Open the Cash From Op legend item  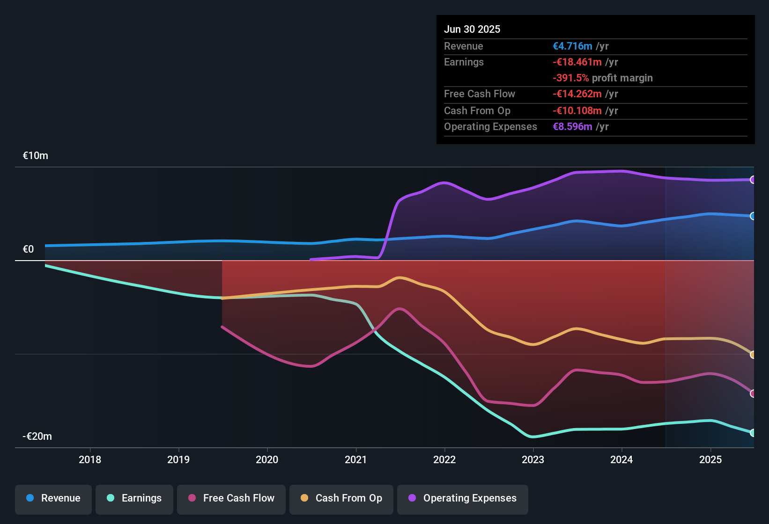(341, 498)
